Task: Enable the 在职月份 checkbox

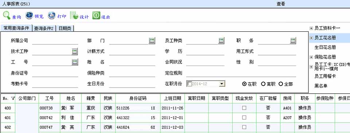Action: click(x=190, y=84)
